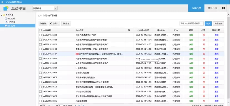Open 已办办件 in the sidebar tree
230x106 pixels.
point(11,22)
